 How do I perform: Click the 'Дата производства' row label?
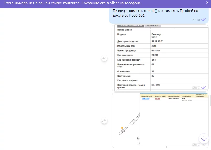[x=128, y=42]
